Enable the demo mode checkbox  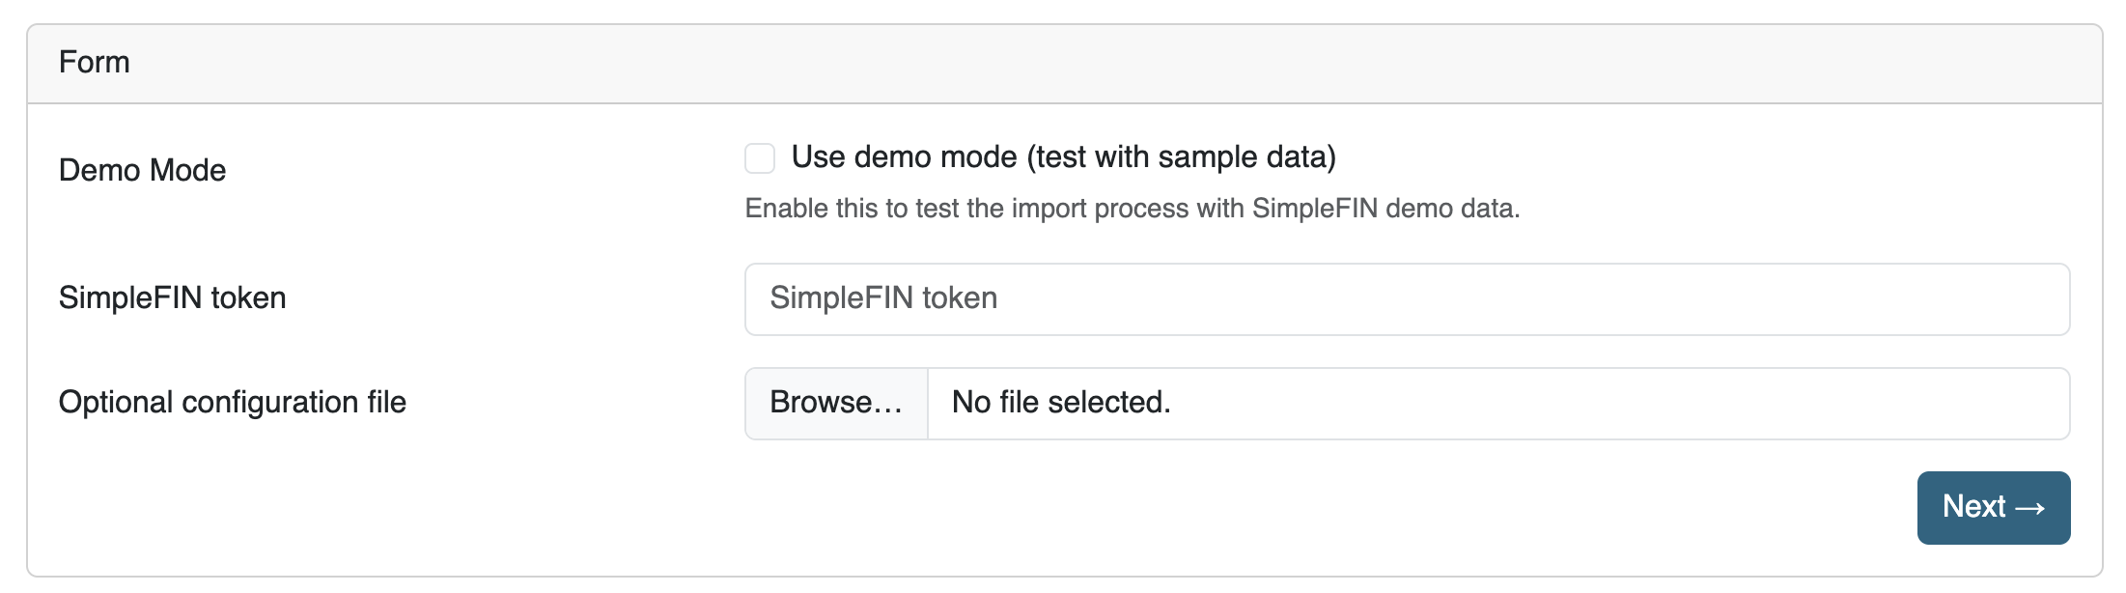(x=760, y=158)
